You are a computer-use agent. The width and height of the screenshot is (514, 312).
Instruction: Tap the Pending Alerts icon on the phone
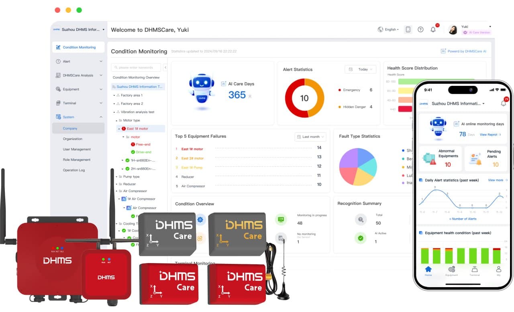(476, 159)
